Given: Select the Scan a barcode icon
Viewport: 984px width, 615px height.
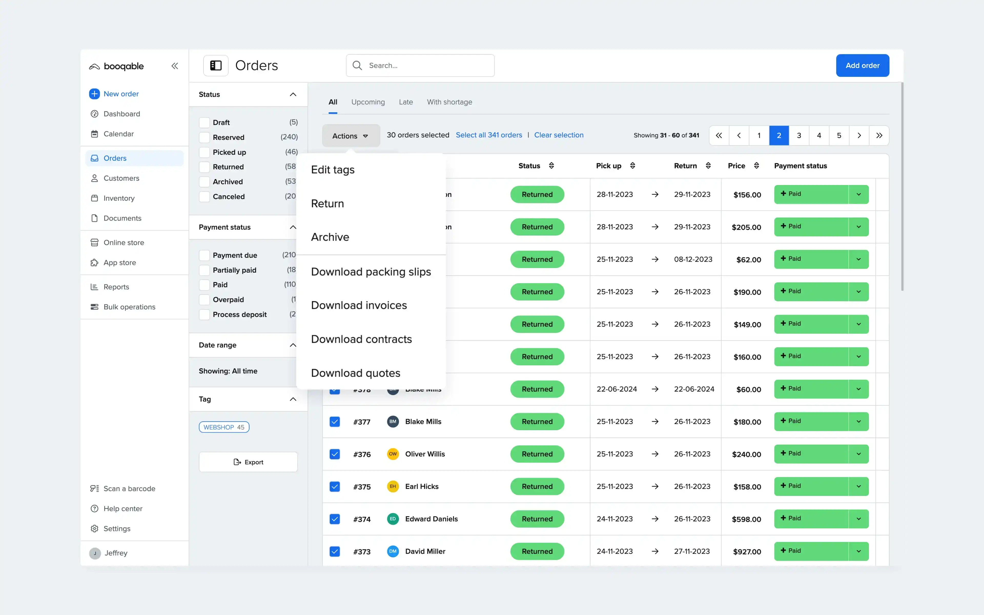Looking at the screenshot, I should [x=94, y=488].
